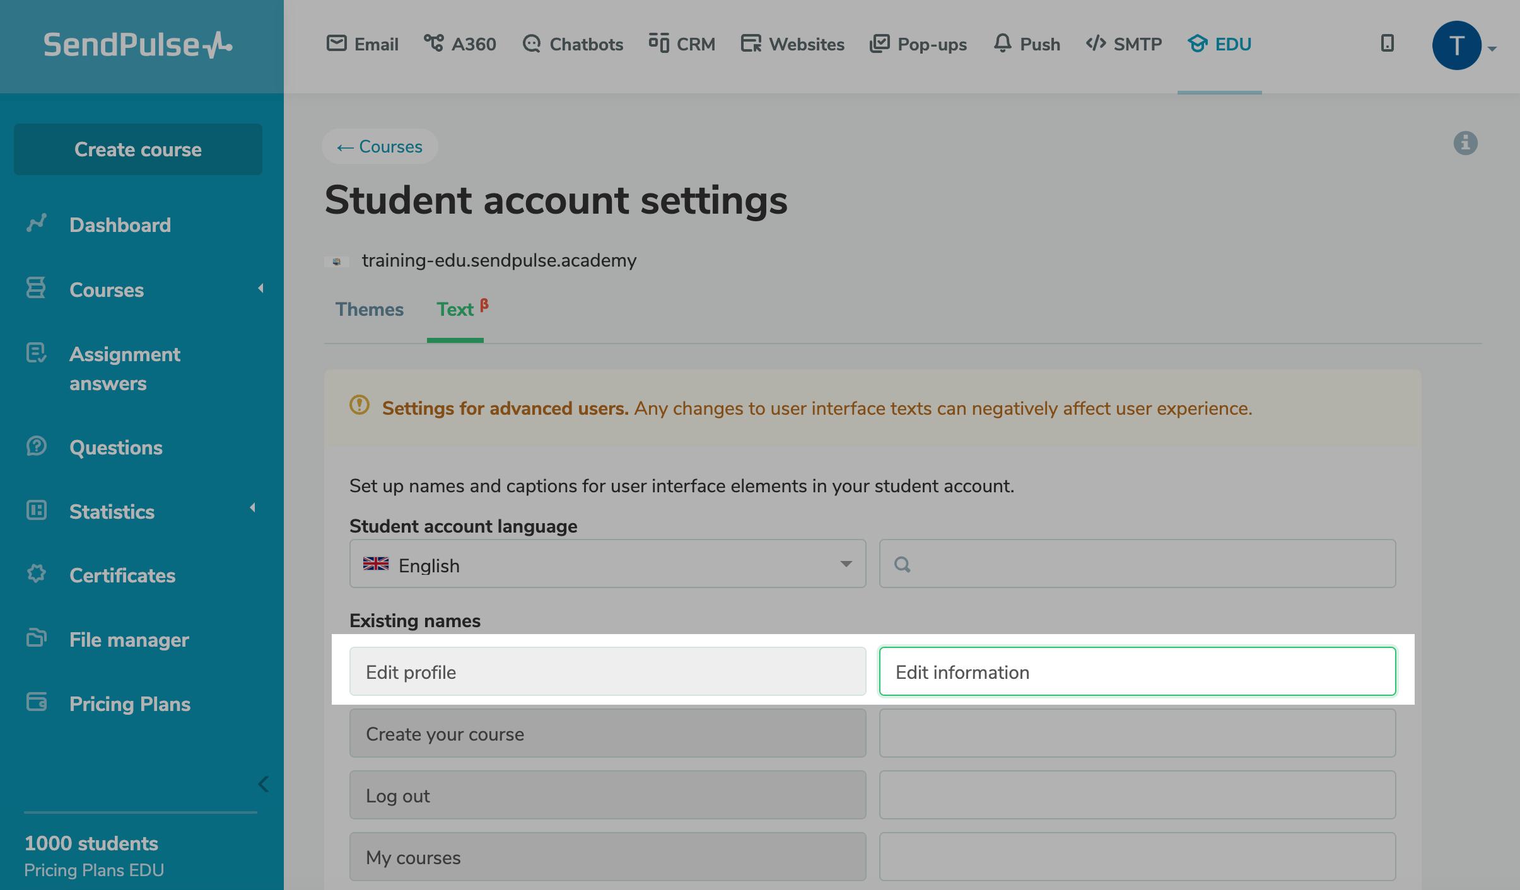Open Assignment answers in the sidebar

[125, 369]
